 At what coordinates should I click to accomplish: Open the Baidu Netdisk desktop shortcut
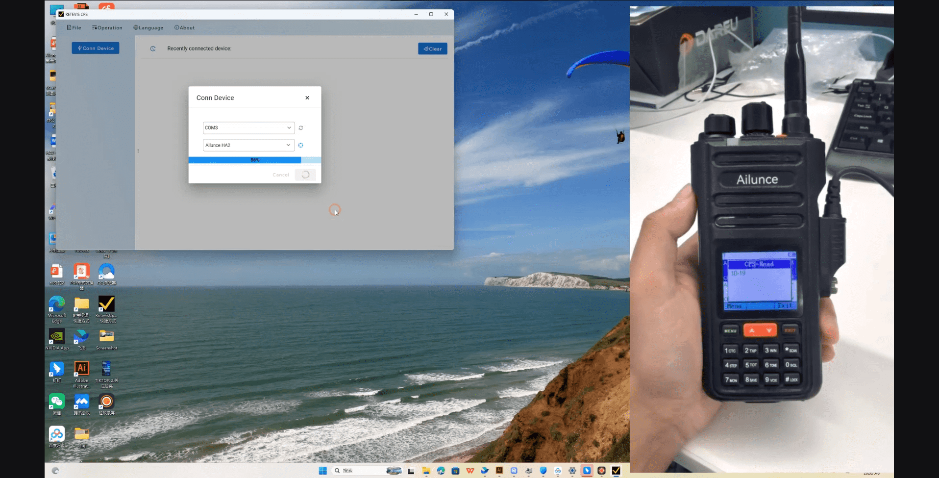tap(57, 437)
